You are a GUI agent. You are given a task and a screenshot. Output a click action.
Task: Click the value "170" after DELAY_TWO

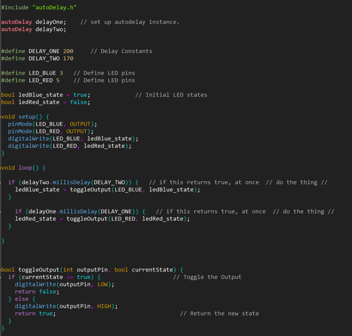(x=68, y=59)
